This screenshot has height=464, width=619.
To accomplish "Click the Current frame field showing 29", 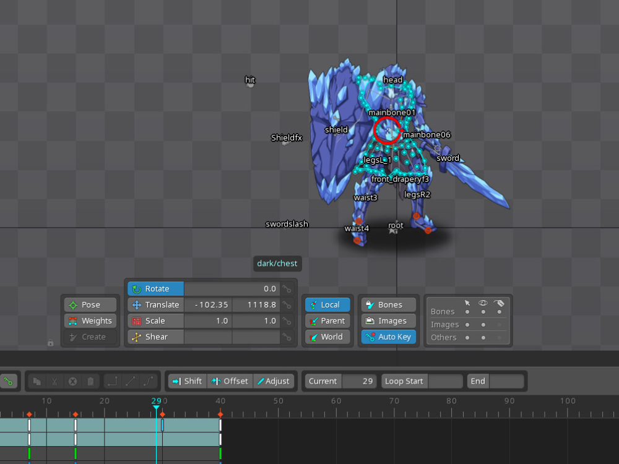I will [x=359, y=381].
